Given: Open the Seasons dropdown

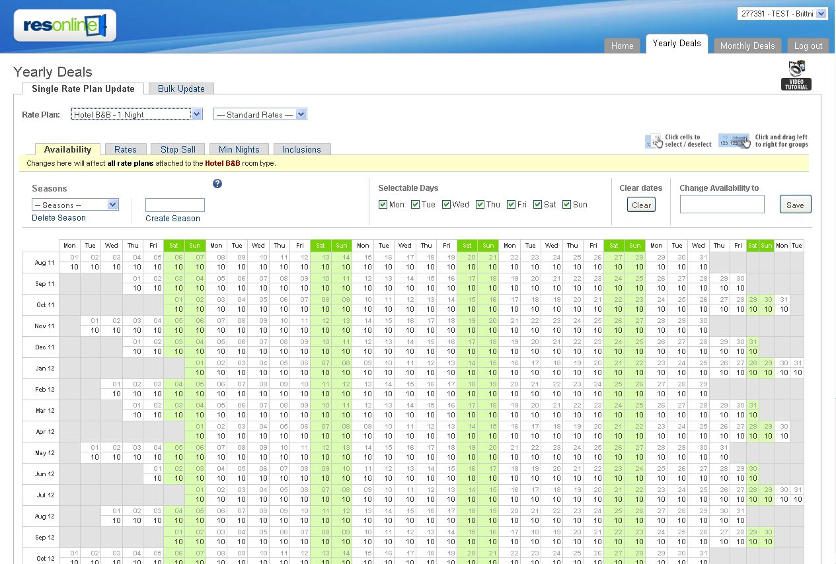Looking at the screenshot, I should (75, 205).
